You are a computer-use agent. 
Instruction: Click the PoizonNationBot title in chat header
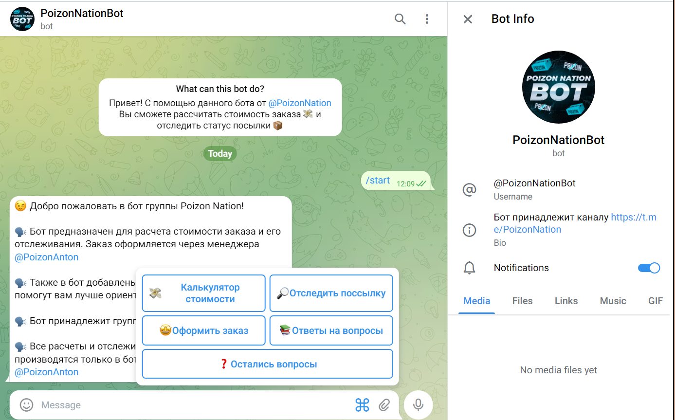point(82,14)
